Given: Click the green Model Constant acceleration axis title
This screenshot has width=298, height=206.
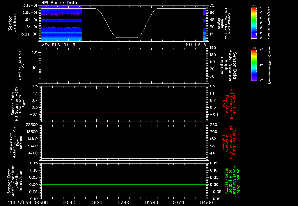Looking at the screenshot, I should (233, 182).
